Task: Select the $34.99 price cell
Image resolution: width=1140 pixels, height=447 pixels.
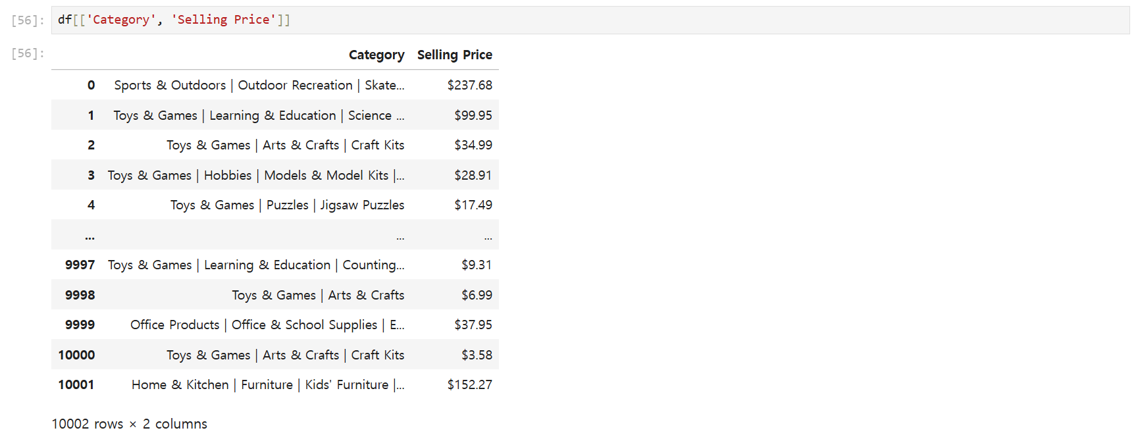Action: click(473, 145)
